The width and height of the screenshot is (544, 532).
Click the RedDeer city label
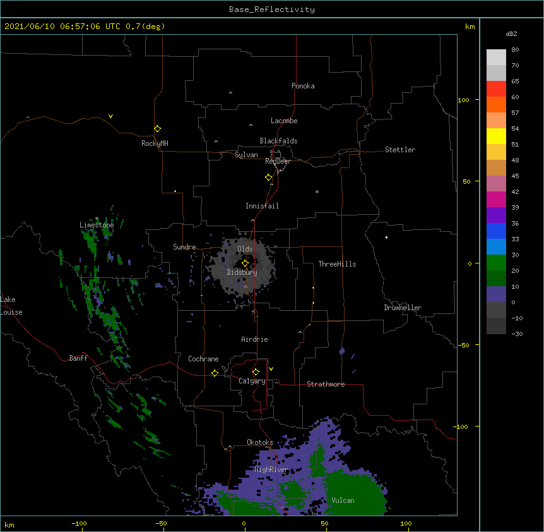pyautogui.click(x=278, y=161)
